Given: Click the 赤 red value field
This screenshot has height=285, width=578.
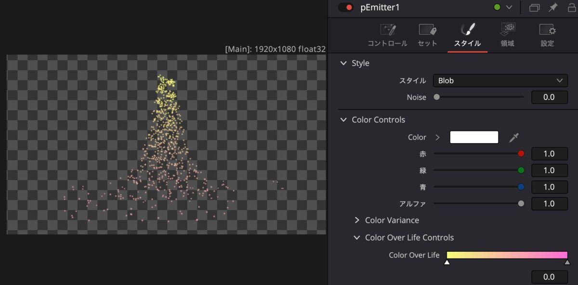Looking at the screenshot, I should (x=549, y=154).
